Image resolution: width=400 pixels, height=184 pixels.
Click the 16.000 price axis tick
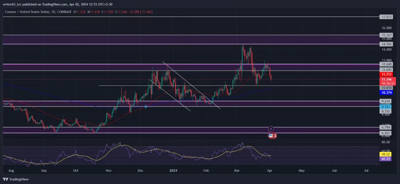(386, 28)
